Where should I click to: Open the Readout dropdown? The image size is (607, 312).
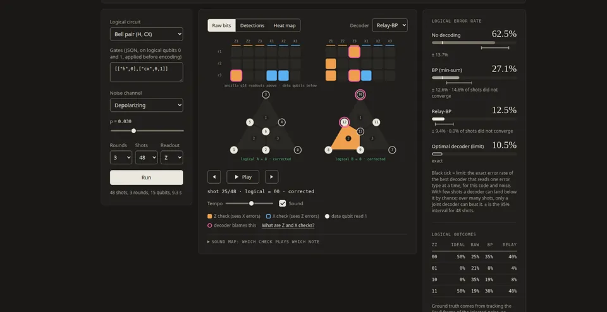pyautogui.click(x=171, y=157)
